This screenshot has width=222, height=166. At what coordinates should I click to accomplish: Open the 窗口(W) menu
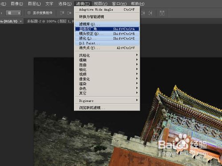coord(119,4)
